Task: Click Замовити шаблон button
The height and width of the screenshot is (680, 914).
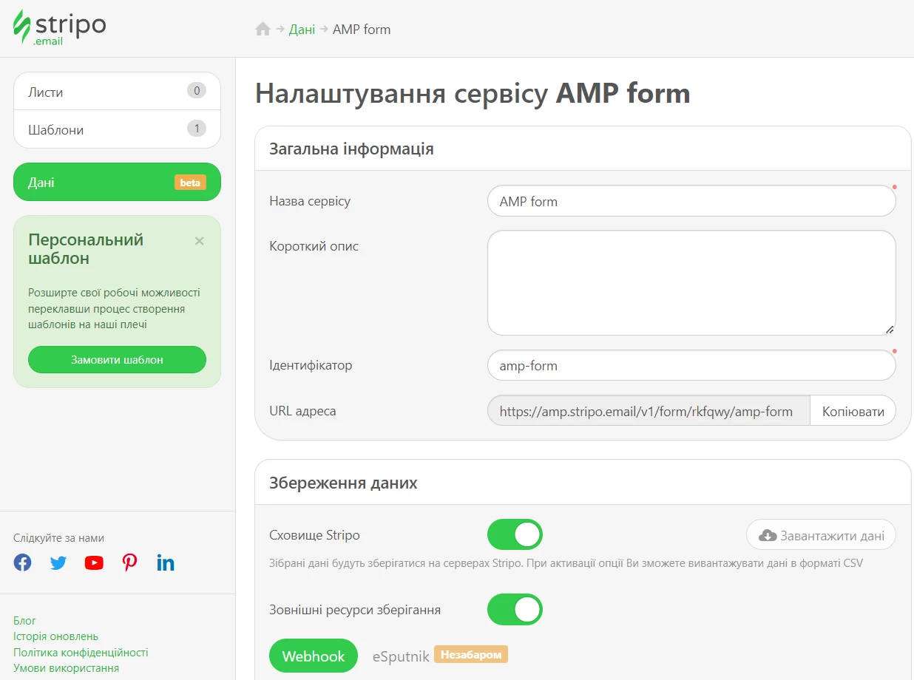Action: click(117, 360)
